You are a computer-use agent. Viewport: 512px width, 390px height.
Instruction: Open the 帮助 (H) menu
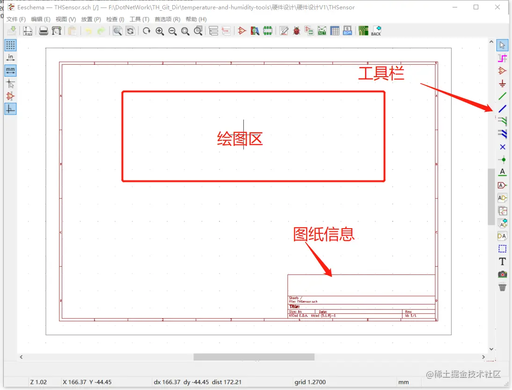click(x=196, y=19)
